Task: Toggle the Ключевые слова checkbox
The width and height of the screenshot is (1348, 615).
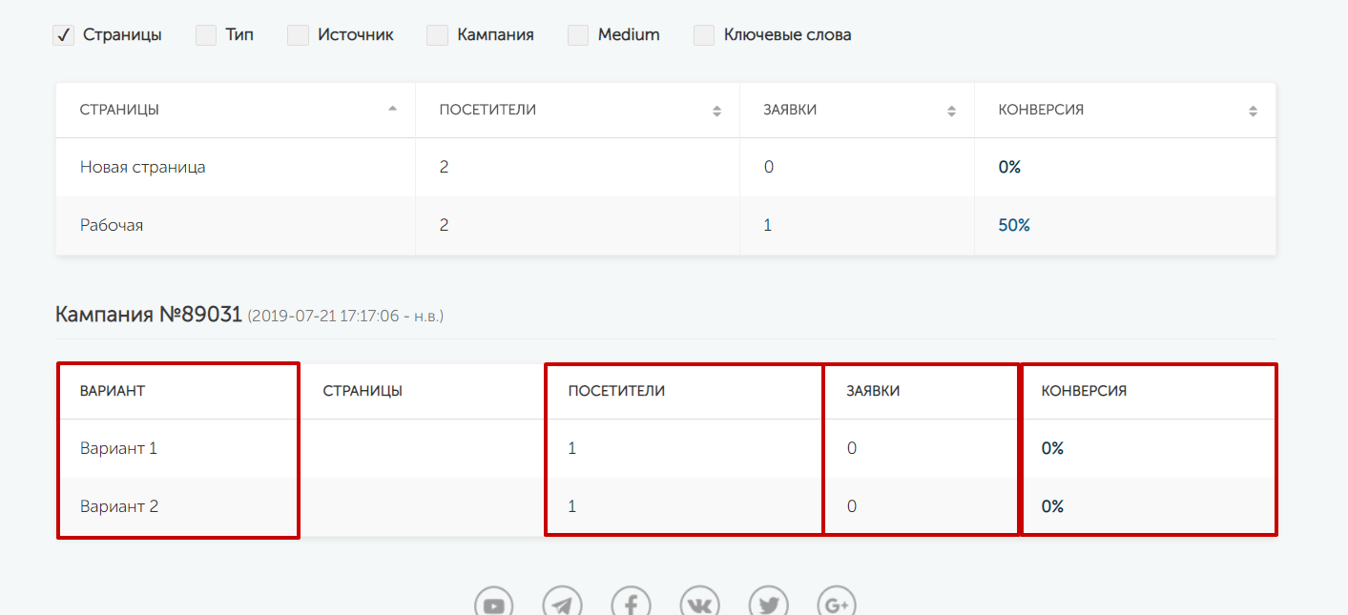Action: click(704, 35)
